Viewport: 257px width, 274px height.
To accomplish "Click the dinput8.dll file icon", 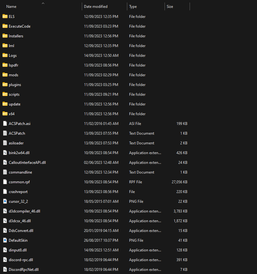I will [5, 250].
